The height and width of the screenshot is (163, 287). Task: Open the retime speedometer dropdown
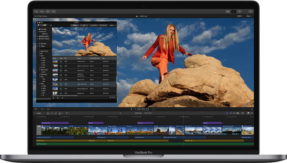(x=49, y=109)
